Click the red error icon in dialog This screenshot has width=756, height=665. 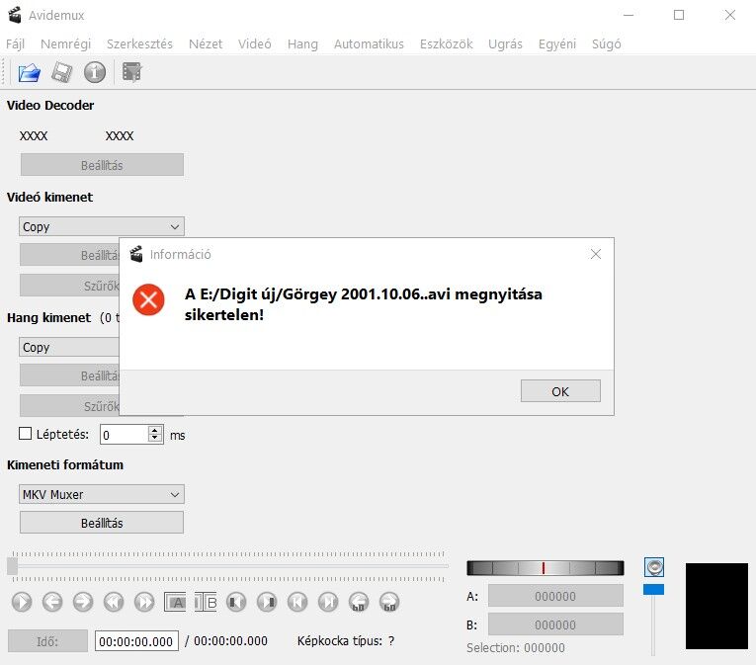(148, 299)
